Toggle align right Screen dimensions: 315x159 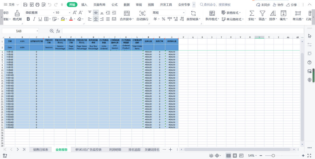click(x=102, y=19)
